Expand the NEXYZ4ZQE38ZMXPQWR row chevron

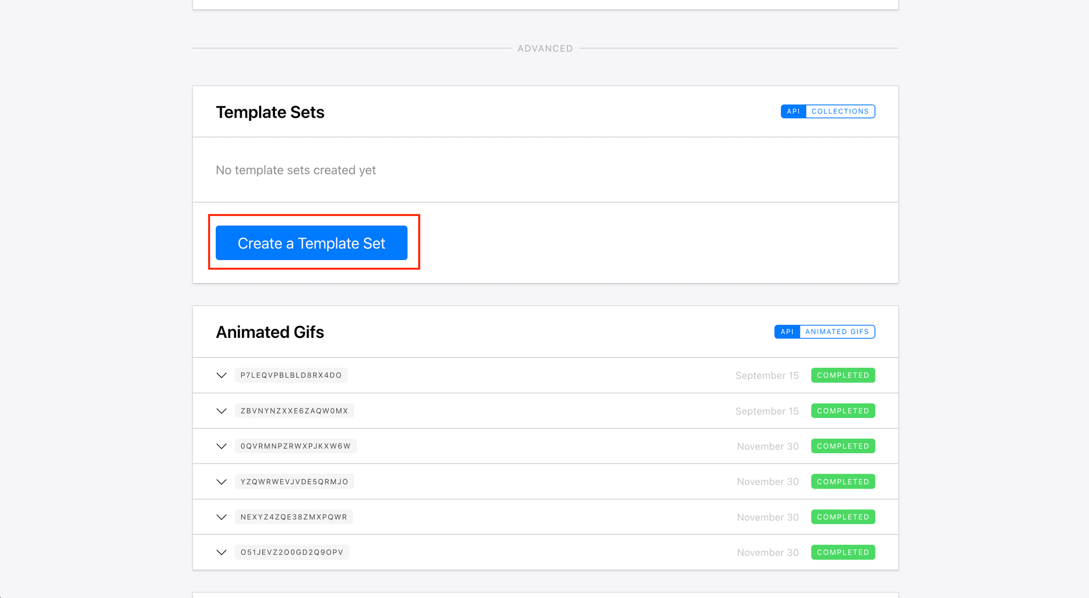pos(221,517)
